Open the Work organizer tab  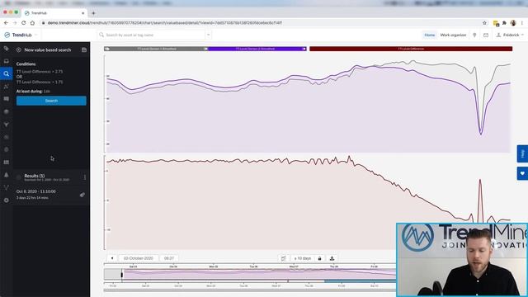(x=453, y=35)
